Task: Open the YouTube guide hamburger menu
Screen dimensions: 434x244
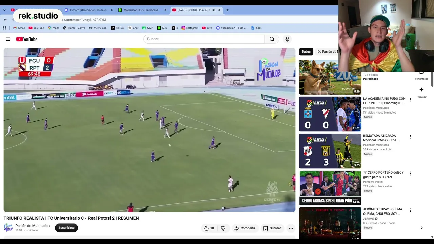Action: pyautogui.click(x=8, y=39)
